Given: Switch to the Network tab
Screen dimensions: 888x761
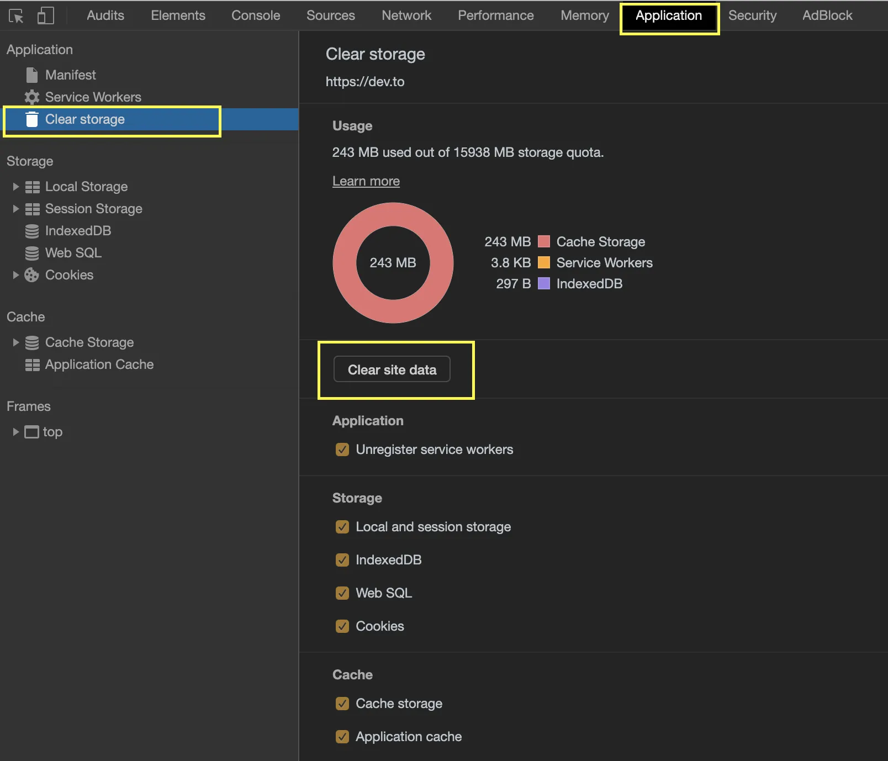Looking at the screenshot, I should 406,15.
